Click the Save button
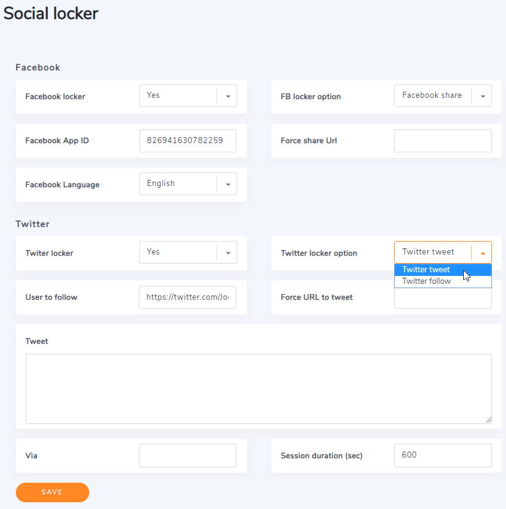Viewport: 506px width, 509px height. [x=52, y=492]
